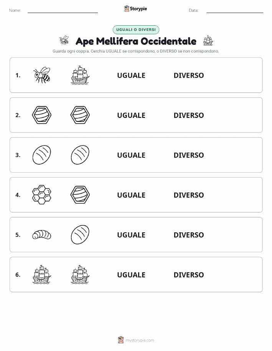Click the right honey hexagon in row 2
Image resolution: width=272 pixels, height=351 pixels.
pos(80,115)
